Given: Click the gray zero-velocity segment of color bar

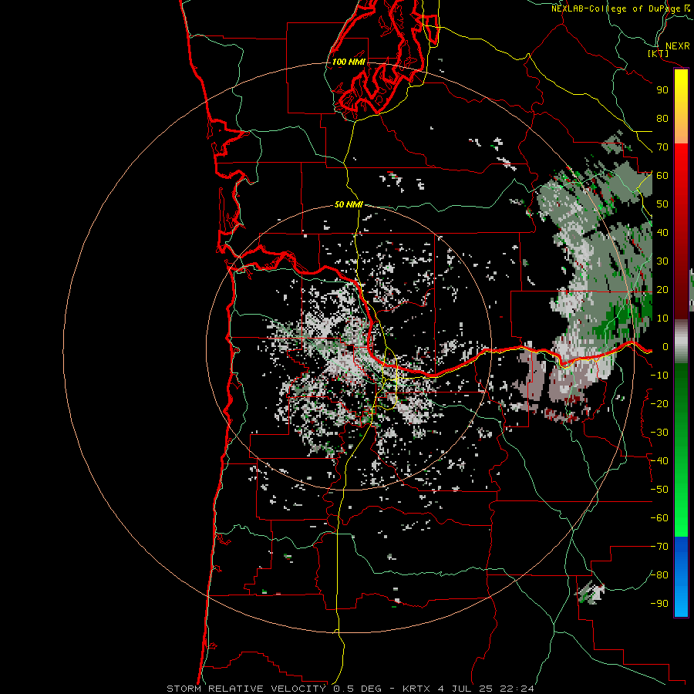Looking at the screenshot, I should coord(681,342).
